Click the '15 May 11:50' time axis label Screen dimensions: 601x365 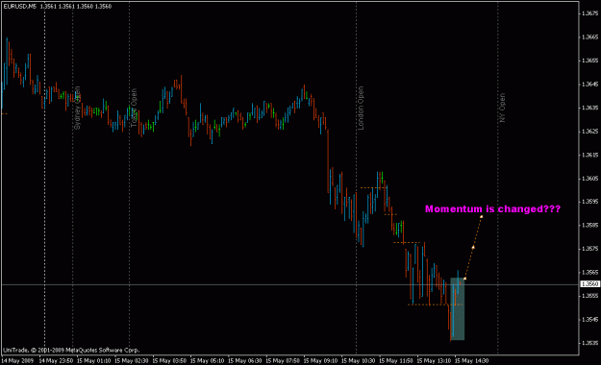[396, 361]
